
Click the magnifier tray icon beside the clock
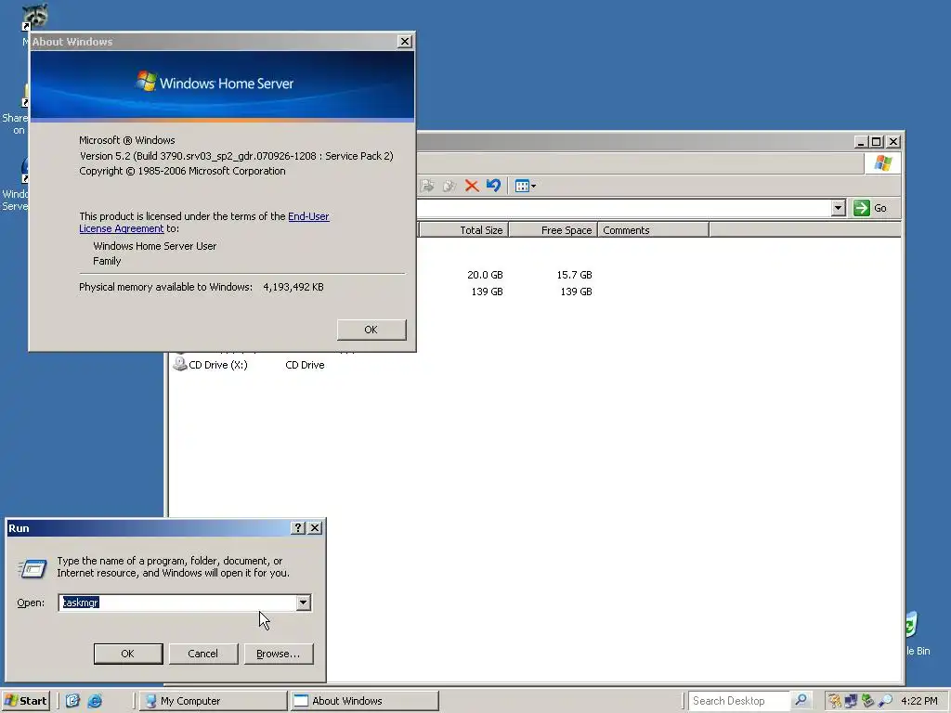tap(885, 701)
